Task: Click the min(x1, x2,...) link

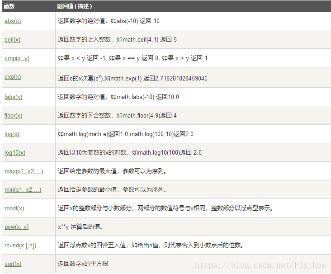Action: (x=23, y=190)
